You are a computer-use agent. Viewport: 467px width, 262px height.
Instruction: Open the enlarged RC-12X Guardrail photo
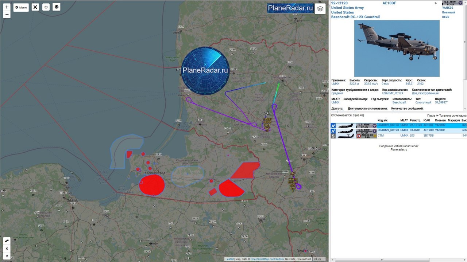click(x=397, y=48)
